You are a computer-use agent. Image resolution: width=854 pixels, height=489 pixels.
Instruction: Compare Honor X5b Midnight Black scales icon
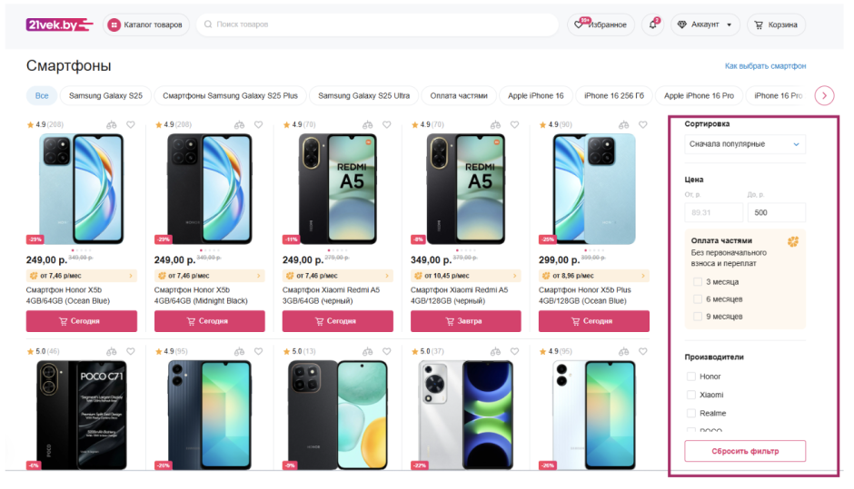point(239,124)
